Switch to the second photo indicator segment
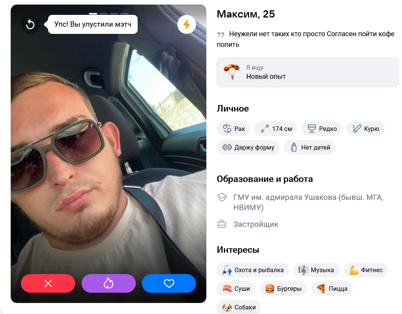The image size is (402, 314). coord(104,14)
